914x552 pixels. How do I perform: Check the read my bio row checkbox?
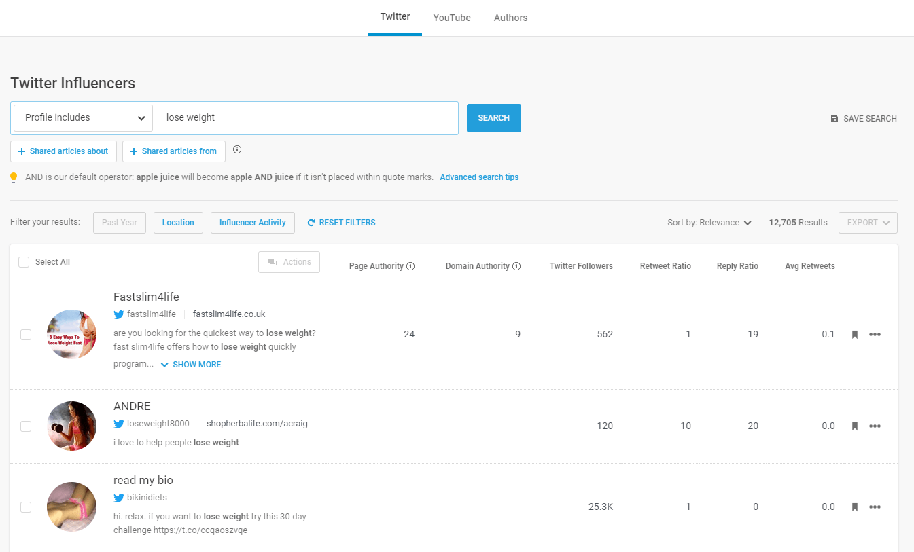coord(26,507)
